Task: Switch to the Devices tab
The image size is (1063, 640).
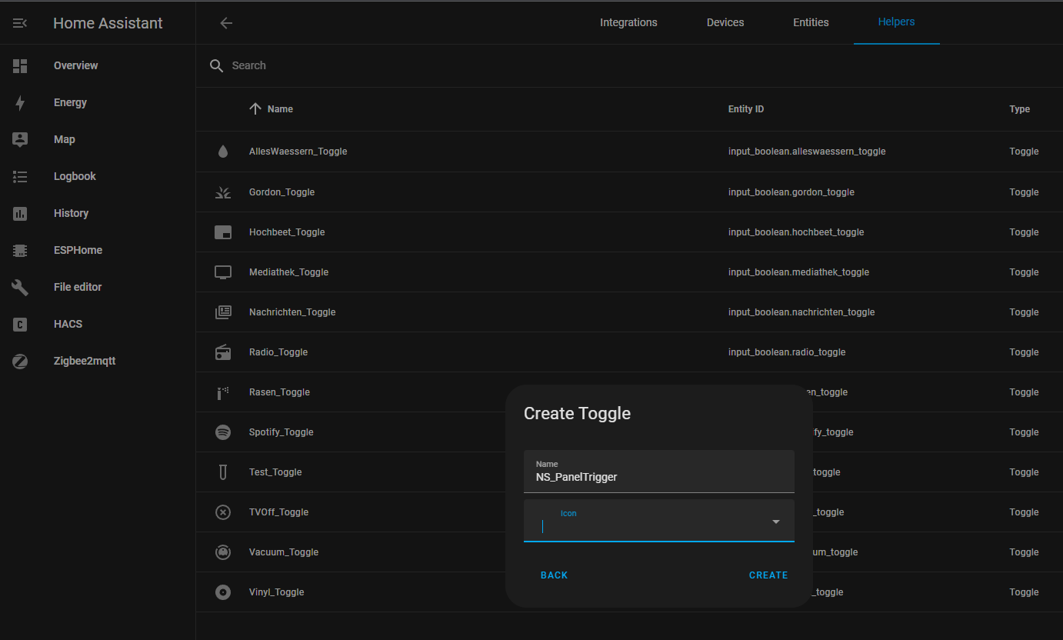Action: 725,22
